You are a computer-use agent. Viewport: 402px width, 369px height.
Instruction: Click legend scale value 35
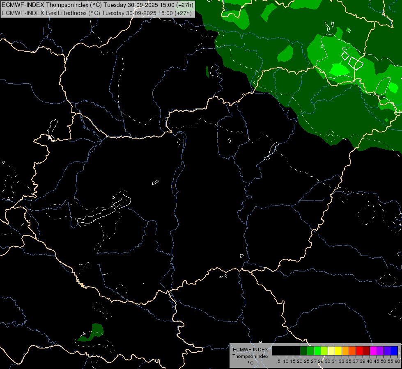(x=349, y=361)
